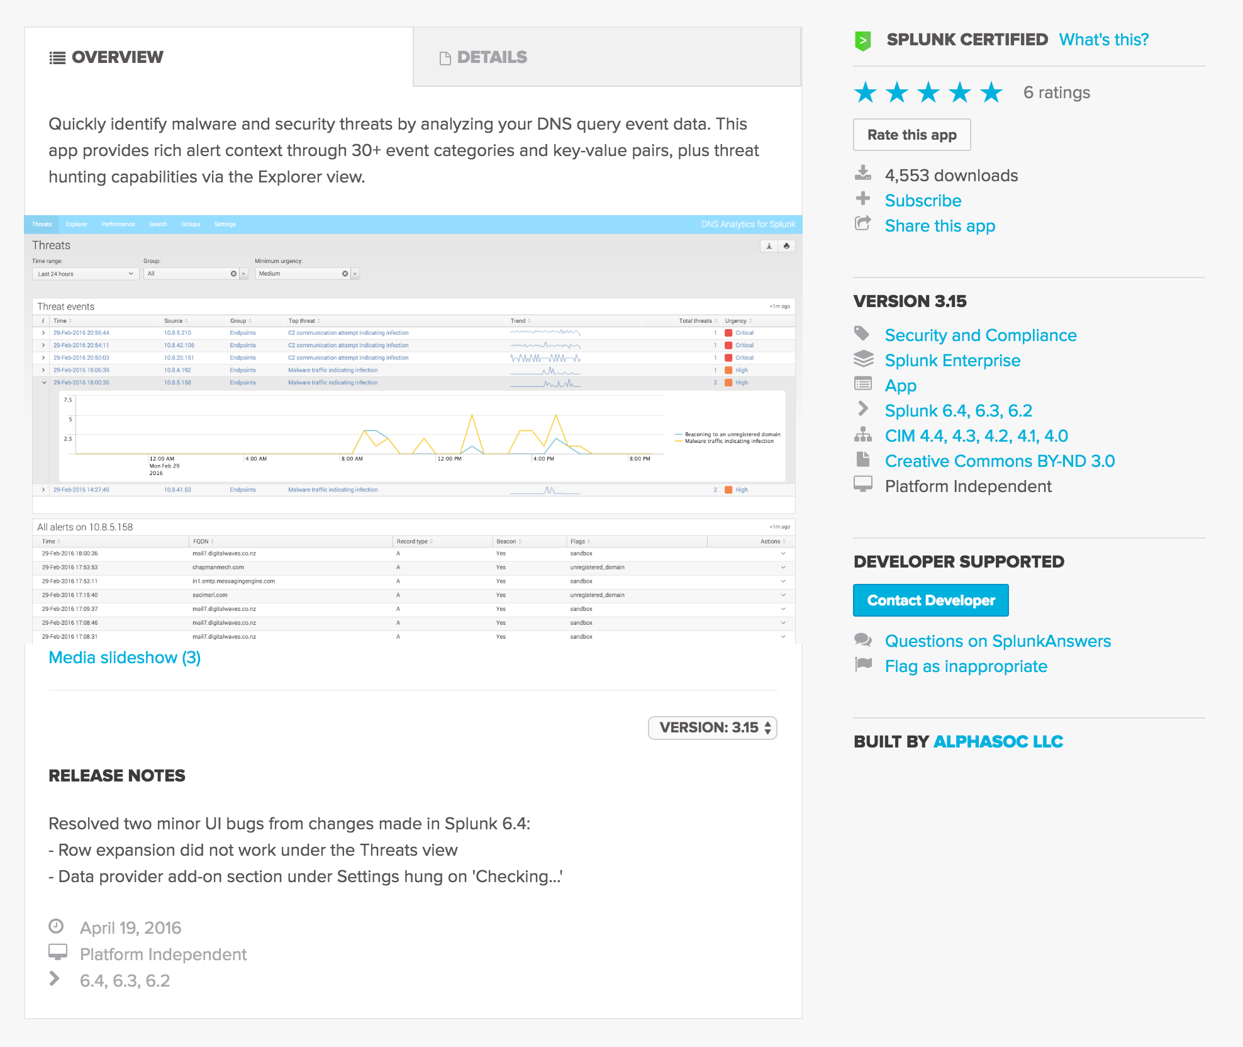
Task: Subscribe to this app
Action: click(x=923, y=201)
